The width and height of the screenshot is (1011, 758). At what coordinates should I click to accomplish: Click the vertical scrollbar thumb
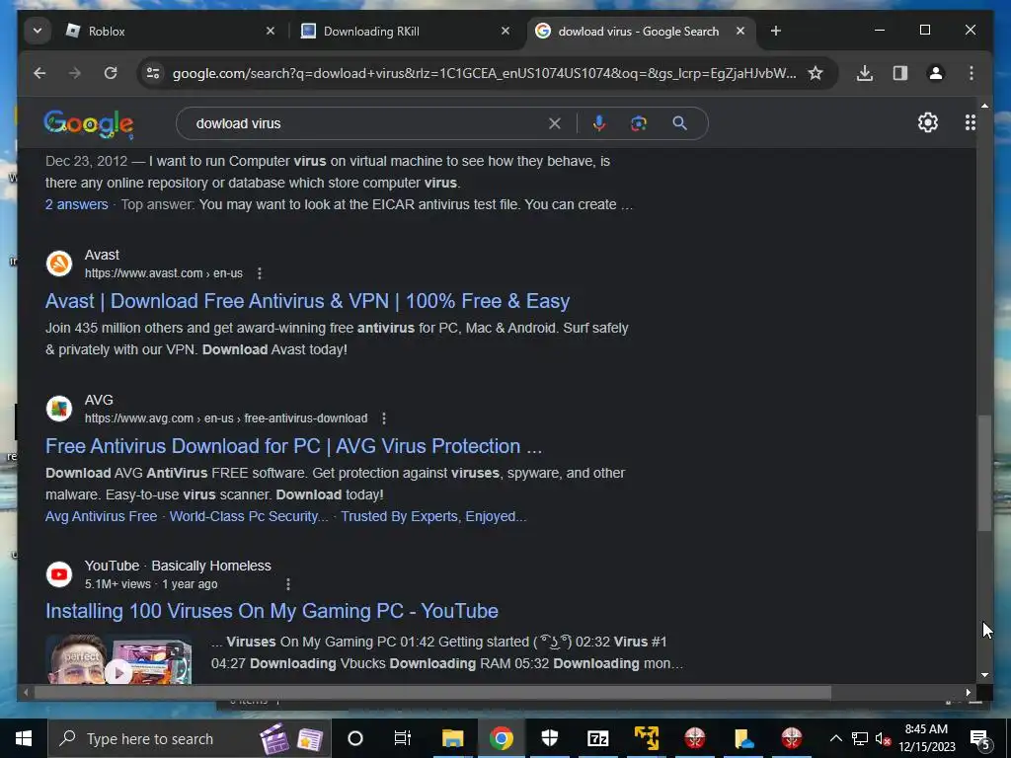[984, 473]
